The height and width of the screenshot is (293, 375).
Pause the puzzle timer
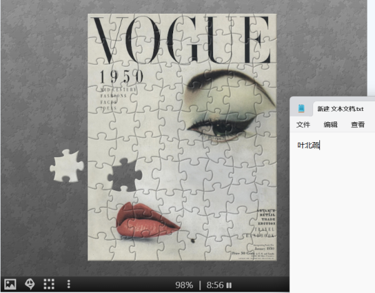click(x=229, y=285)
